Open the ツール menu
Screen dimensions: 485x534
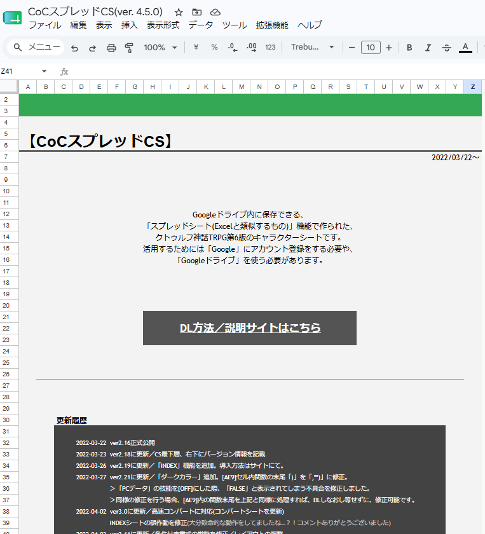click(235, 25)
